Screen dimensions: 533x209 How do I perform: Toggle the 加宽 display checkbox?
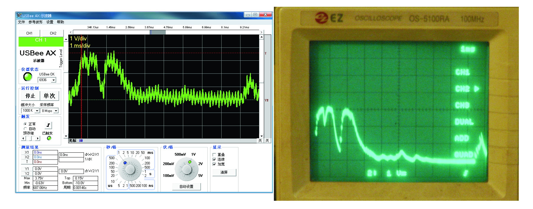tap(214, 164)
